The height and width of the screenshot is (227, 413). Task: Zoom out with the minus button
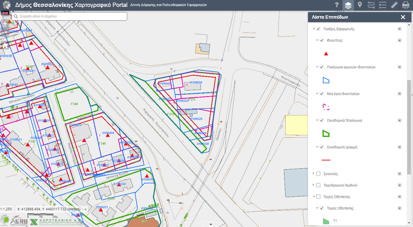pos(5,33)
